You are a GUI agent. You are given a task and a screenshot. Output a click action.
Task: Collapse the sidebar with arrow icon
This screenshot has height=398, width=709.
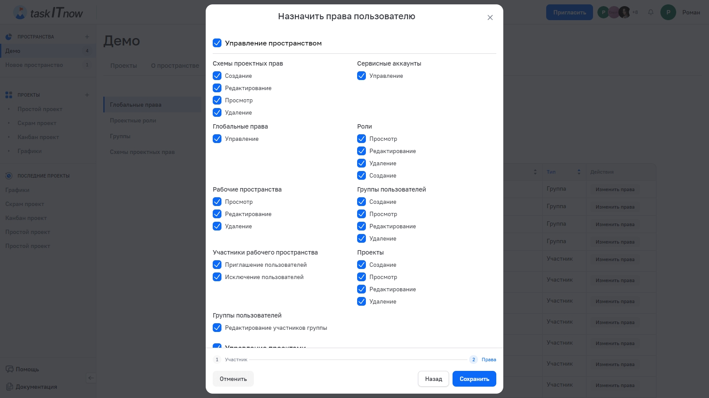pos(91,378)
